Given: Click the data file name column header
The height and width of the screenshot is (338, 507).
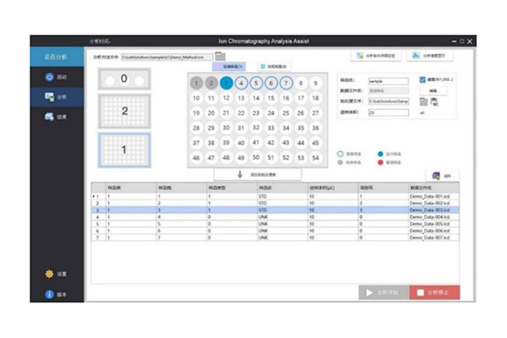Looking at the screenshot, I should pyautogui.click(x=433, y=188).
